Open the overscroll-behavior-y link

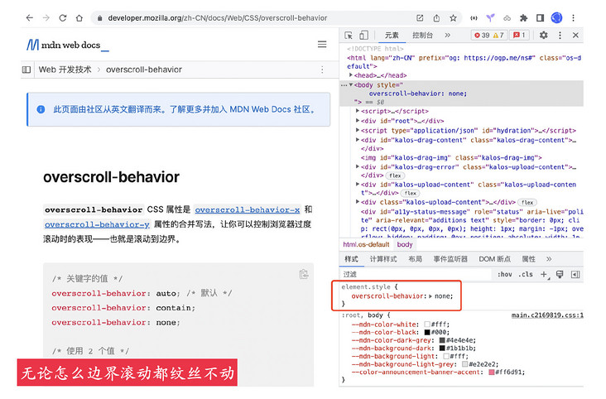point(97,224)
